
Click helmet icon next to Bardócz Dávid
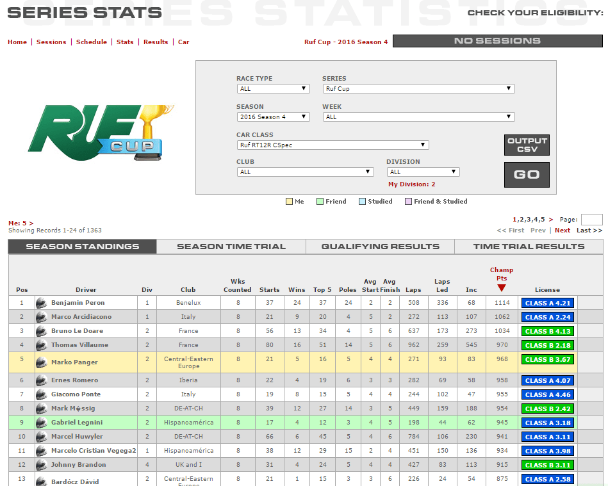41,482
